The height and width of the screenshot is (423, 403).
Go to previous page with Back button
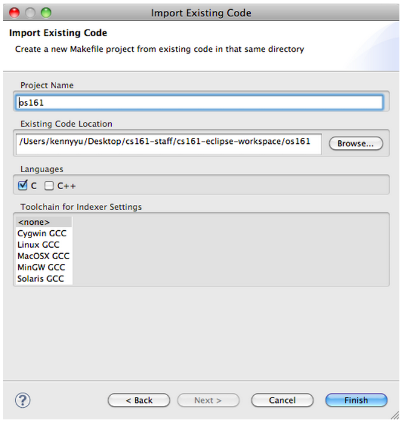[139, 400]
